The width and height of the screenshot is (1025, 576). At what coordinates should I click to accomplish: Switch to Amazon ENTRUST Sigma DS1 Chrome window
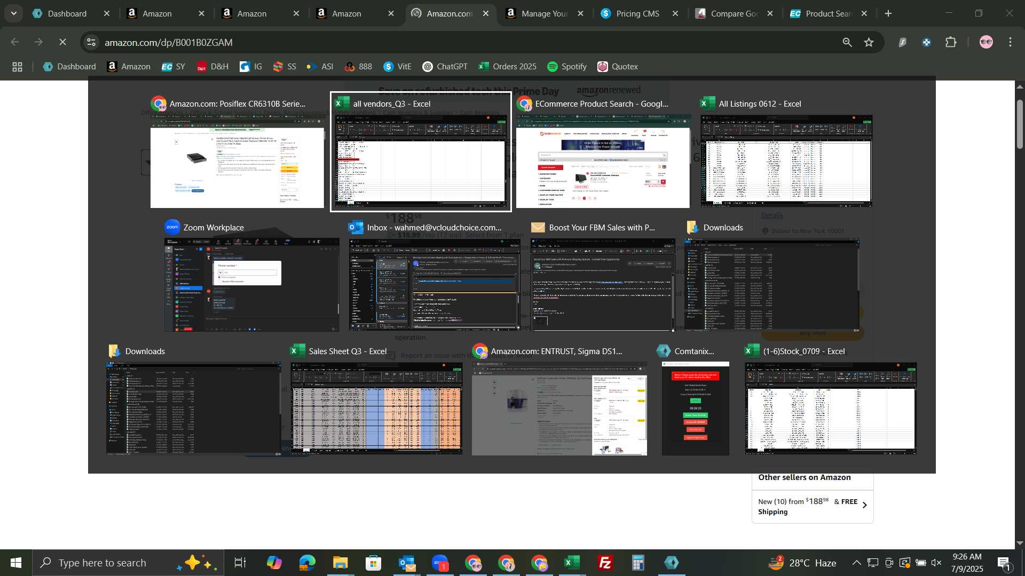[559, 400]
